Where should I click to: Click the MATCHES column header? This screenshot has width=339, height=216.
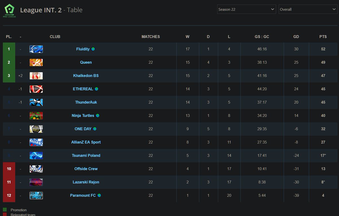[x=151, y=37]
